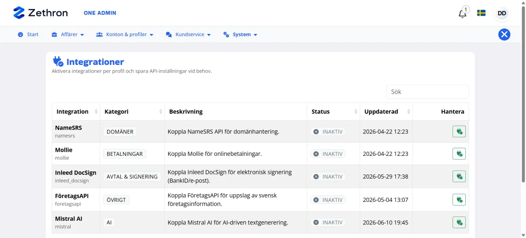Screen dimensions: 526x238
Task: Select the Mistral AI integration name
Action: point(69,219)
